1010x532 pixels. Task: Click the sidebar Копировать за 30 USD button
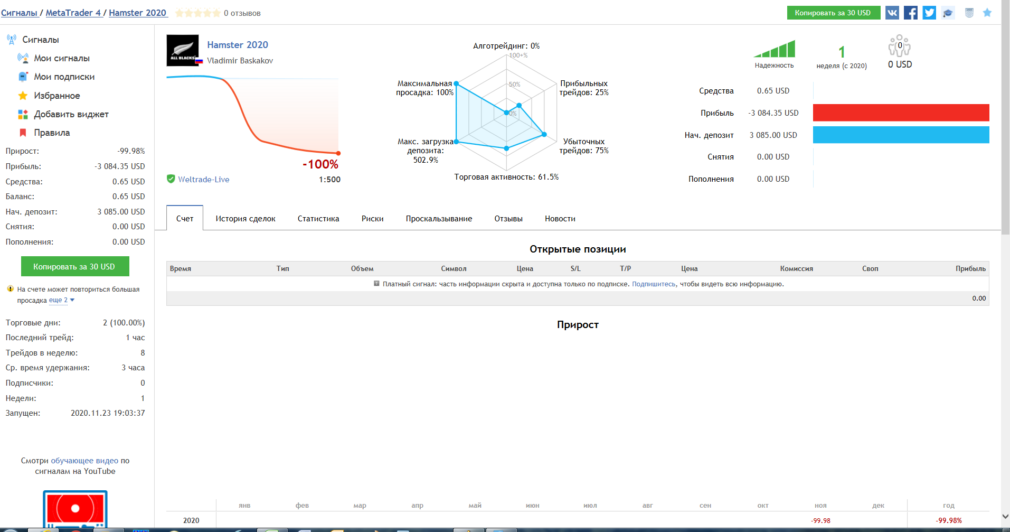(x=75, y=266)
